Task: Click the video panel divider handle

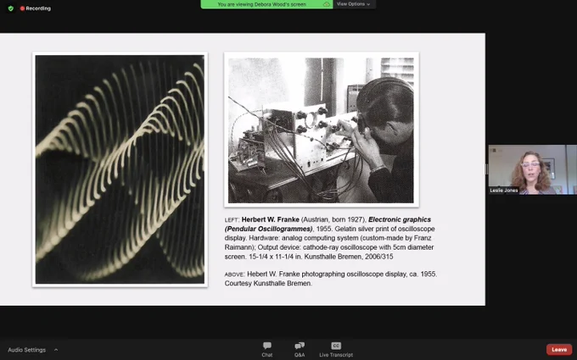Action: 486,169
